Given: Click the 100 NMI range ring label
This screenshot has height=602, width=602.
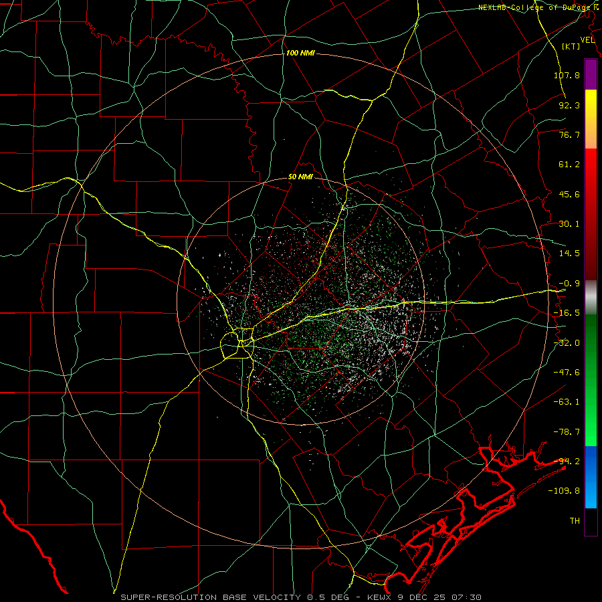Looking at the screenshot, I should (x=300, y=53).
